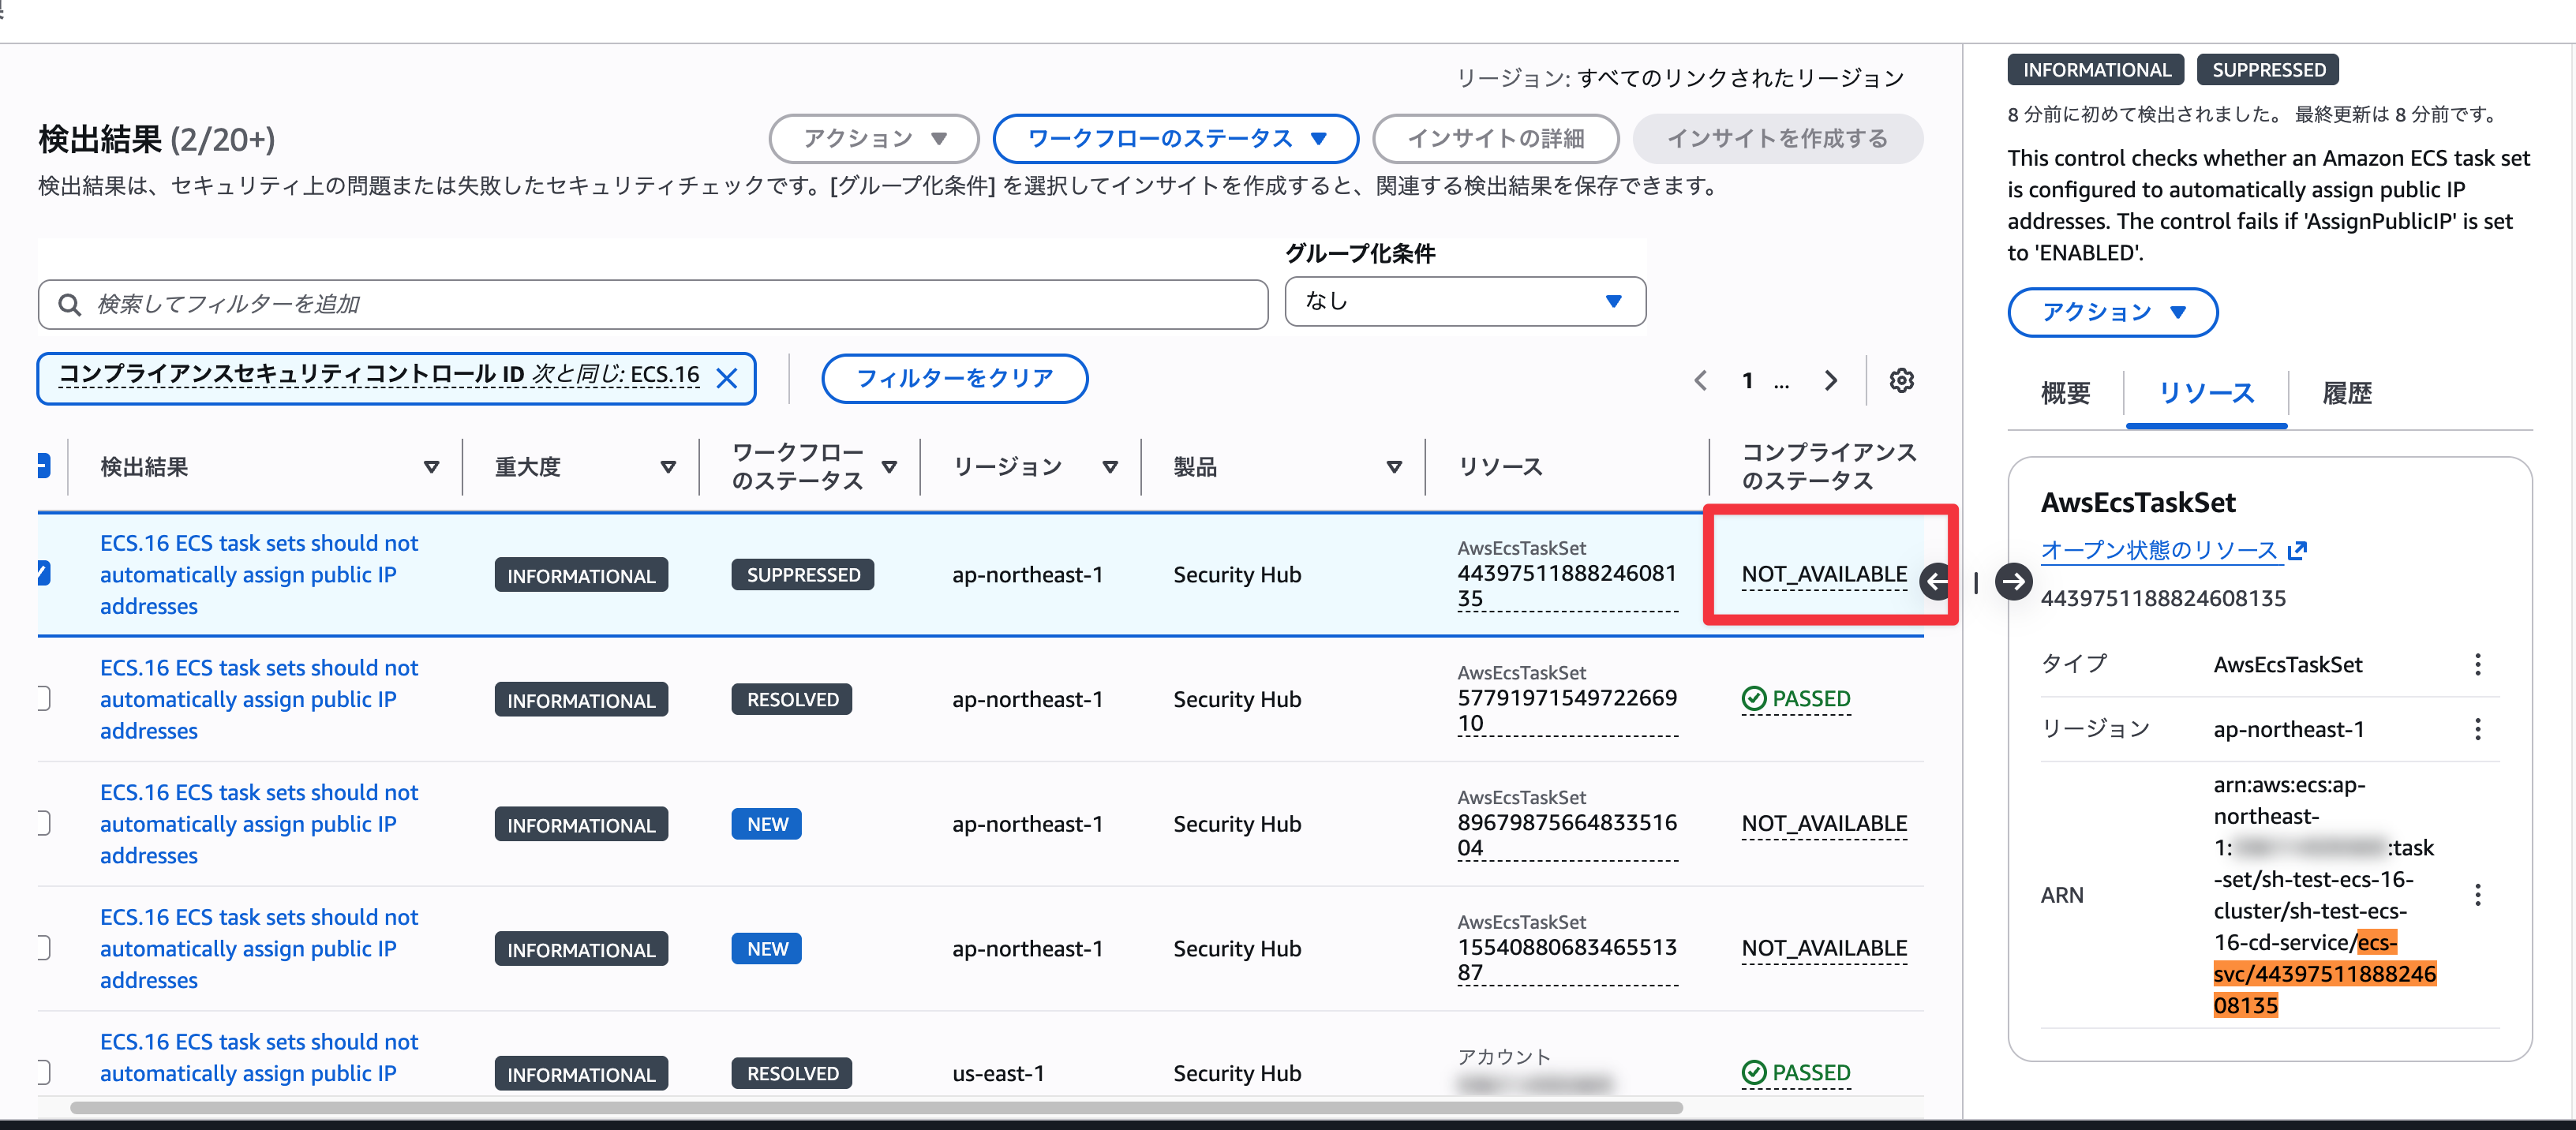This screenshot has width=2576, height=1130.
Task: Open グループ化条件 なし dropdown
Action: click(x=1465, y=301)
